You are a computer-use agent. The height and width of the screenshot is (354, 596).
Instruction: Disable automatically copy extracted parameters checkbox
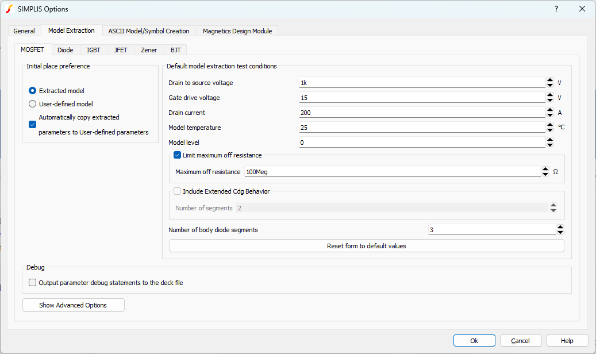[33, 124]
